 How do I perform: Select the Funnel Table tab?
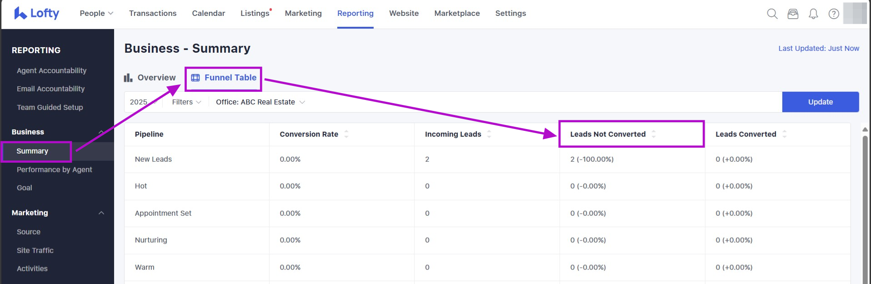[x=224, y=78]
